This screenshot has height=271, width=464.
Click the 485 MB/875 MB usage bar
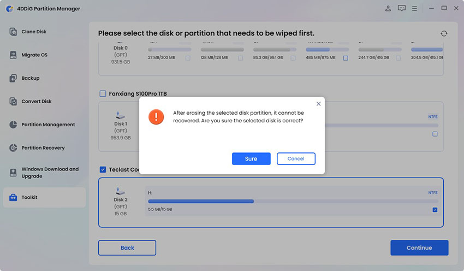(x=328, y=50)
